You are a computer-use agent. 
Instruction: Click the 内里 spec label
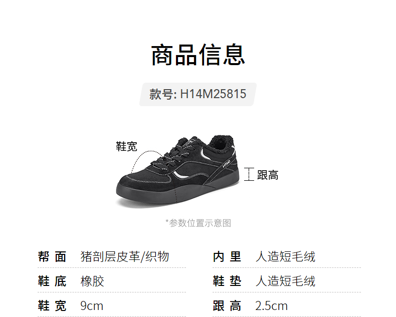tap(227, 257)
